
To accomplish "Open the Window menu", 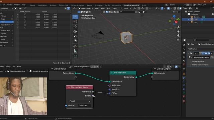I will [x=17, y=5].
